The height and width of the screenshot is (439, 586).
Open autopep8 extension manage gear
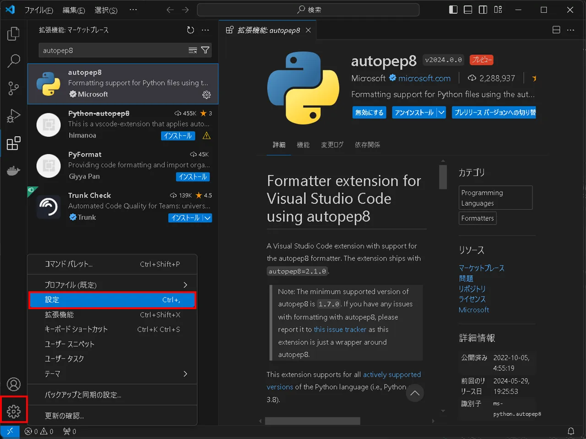click(x=206, y=95)
